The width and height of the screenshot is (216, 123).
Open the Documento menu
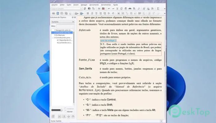click(x=94, y=5)
